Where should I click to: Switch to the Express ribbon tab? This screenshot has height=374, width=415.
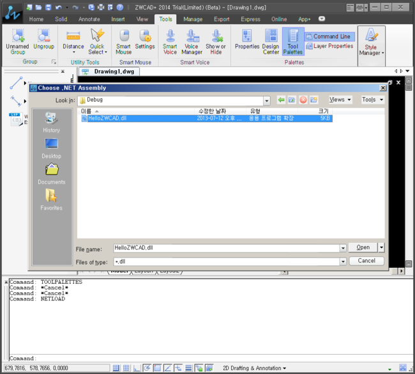[x=250, y=19]
